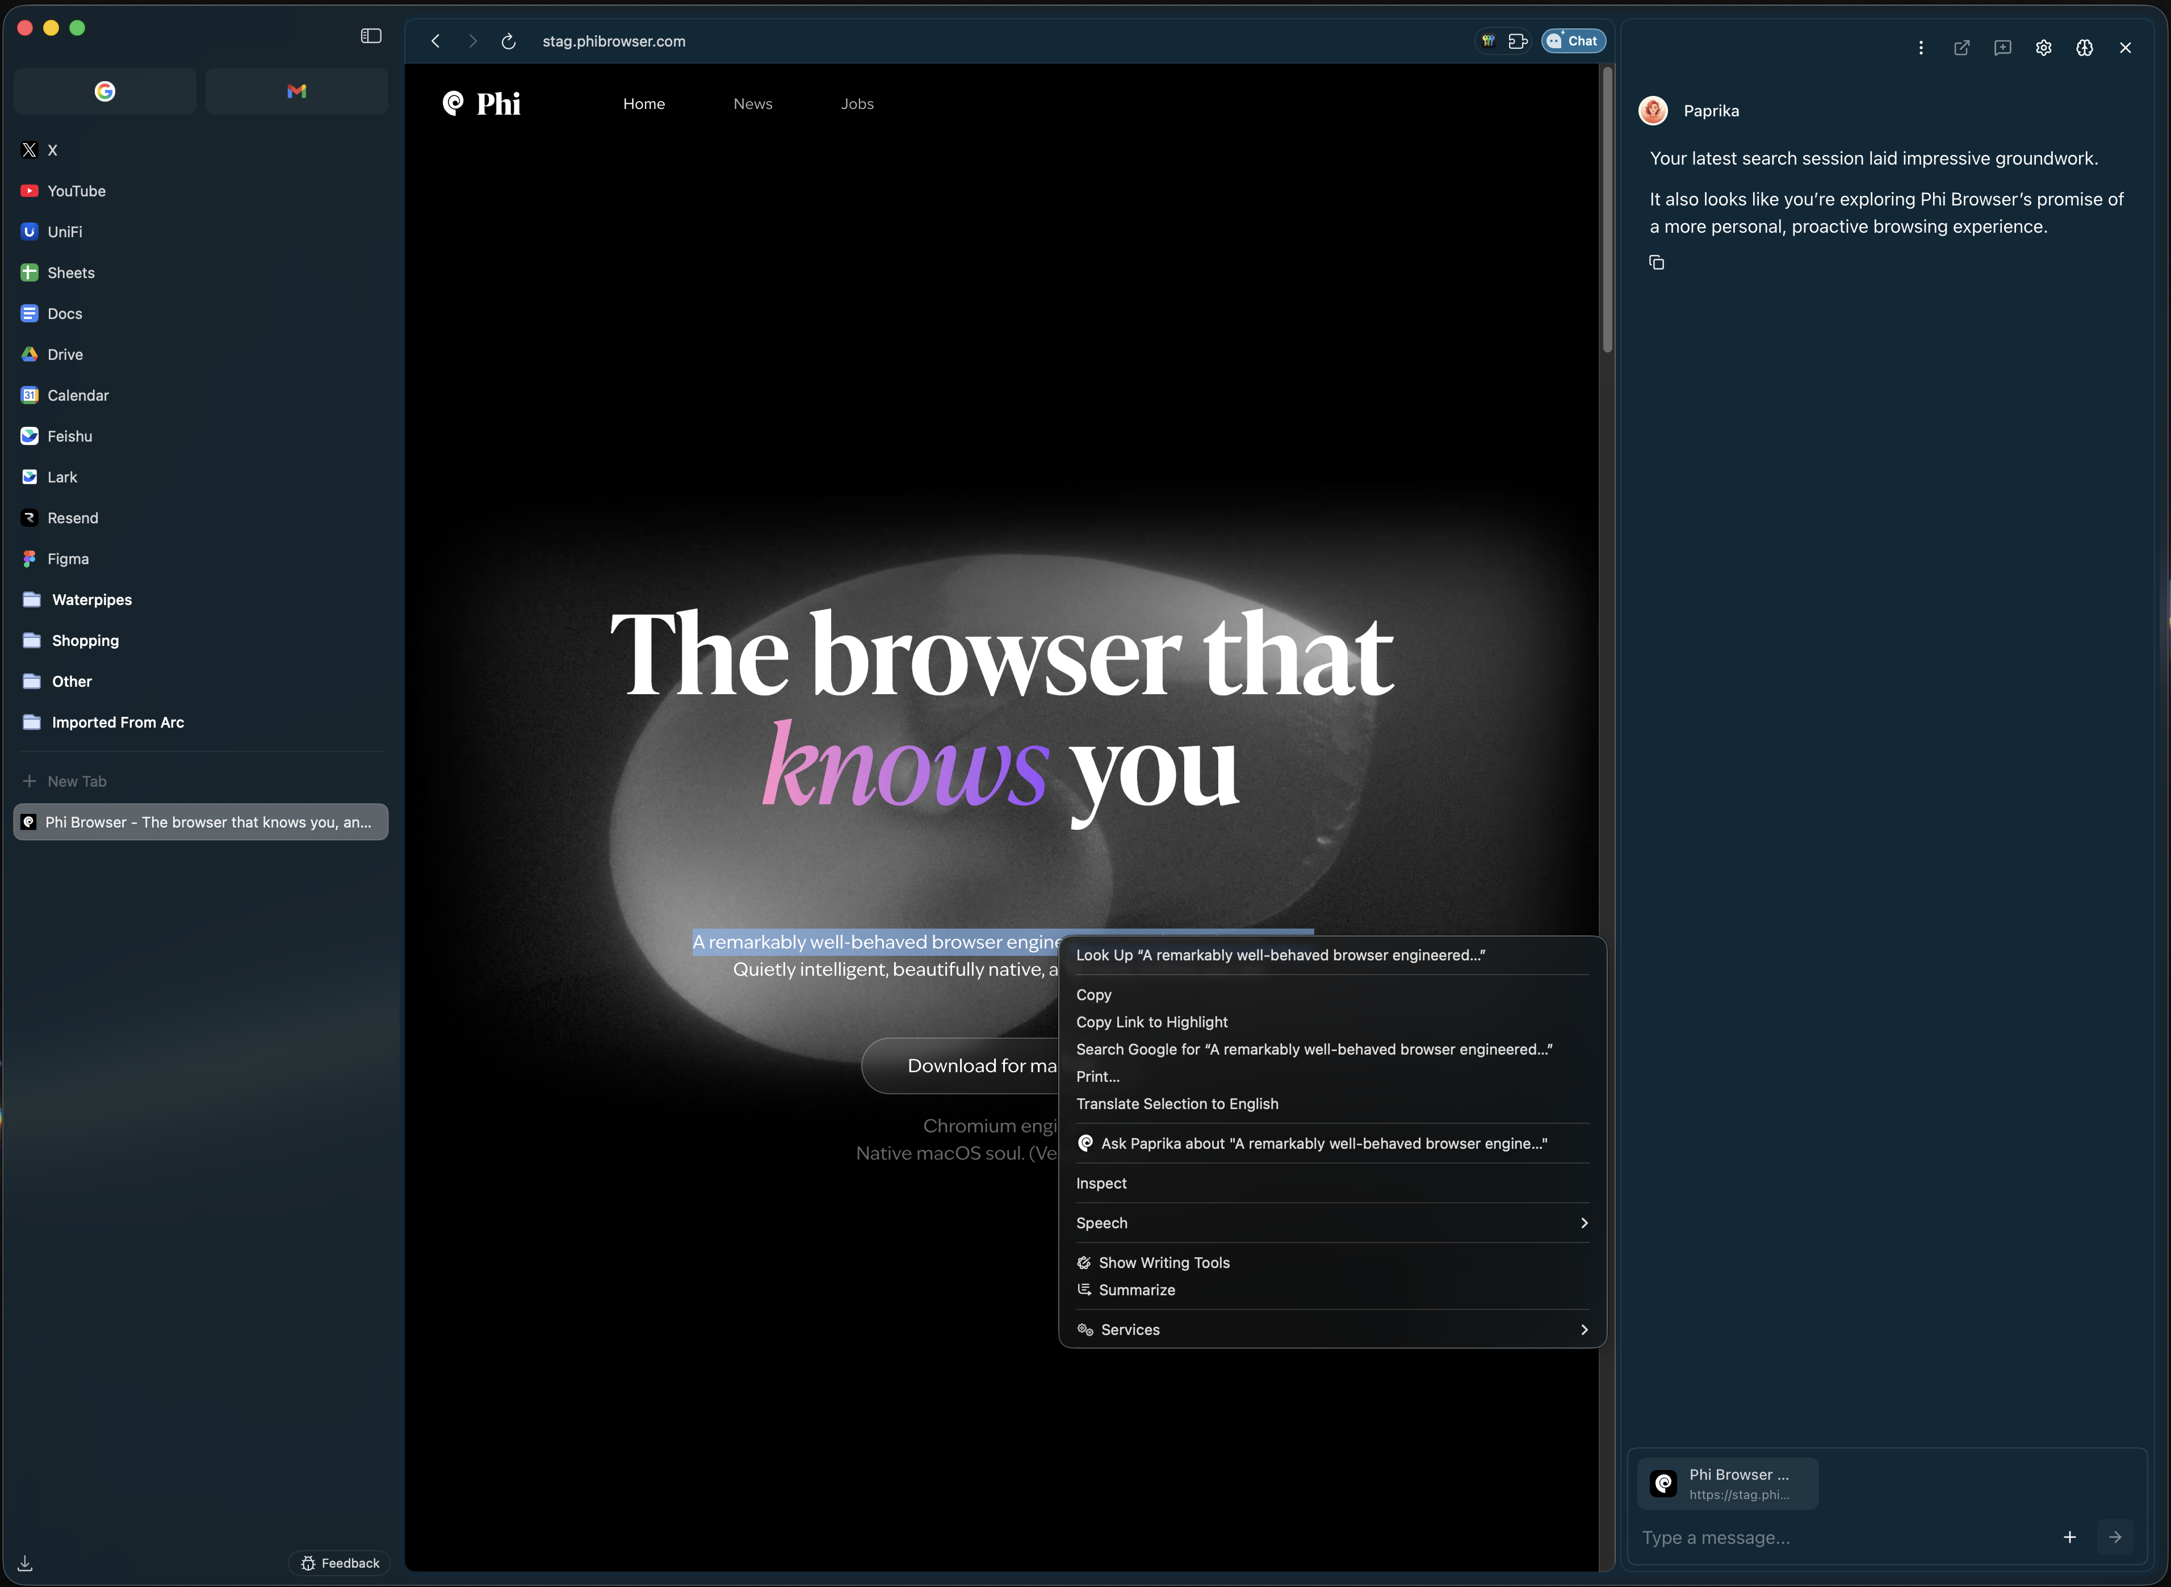Open the three-dot overflow menu in chat panel
This screenshot has height=1587, width=2171.
coord(1921,47)
